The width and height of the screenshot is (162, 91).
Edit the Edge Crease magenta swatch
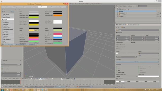(x=34, y=39)
